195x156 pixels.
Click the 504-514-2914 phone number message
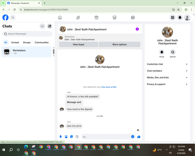(x=74, y=126)
